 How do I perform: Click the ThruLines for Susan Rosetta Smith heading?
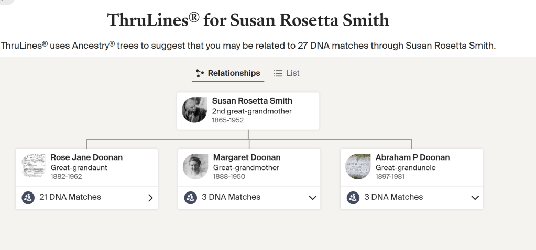pyautogui.click(x=248, y=20)
